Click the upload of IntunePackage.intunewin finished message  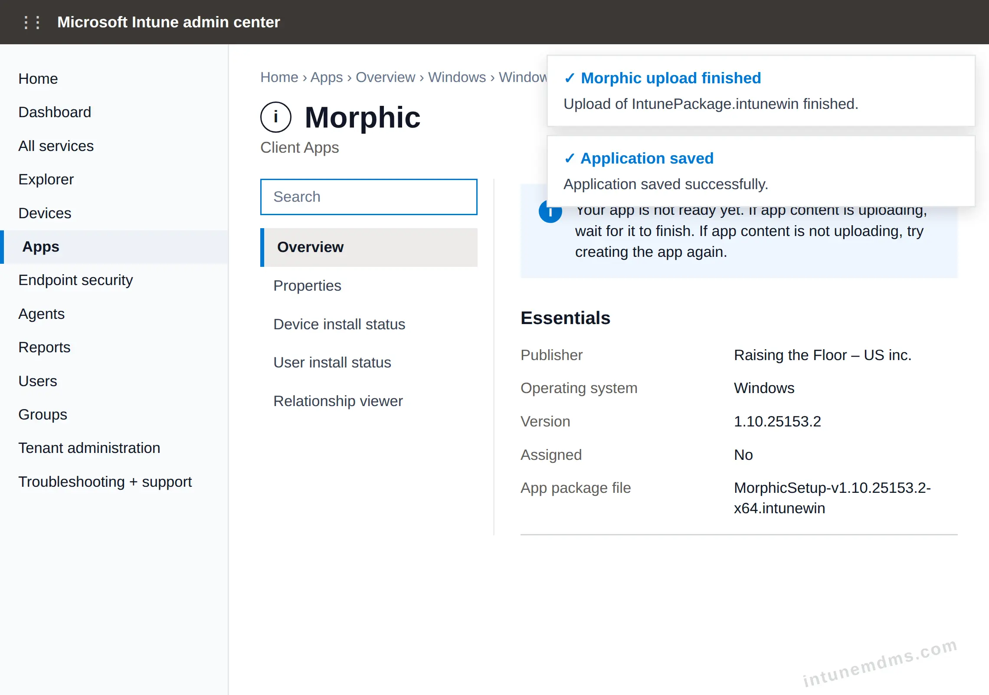tap(711, 104)
